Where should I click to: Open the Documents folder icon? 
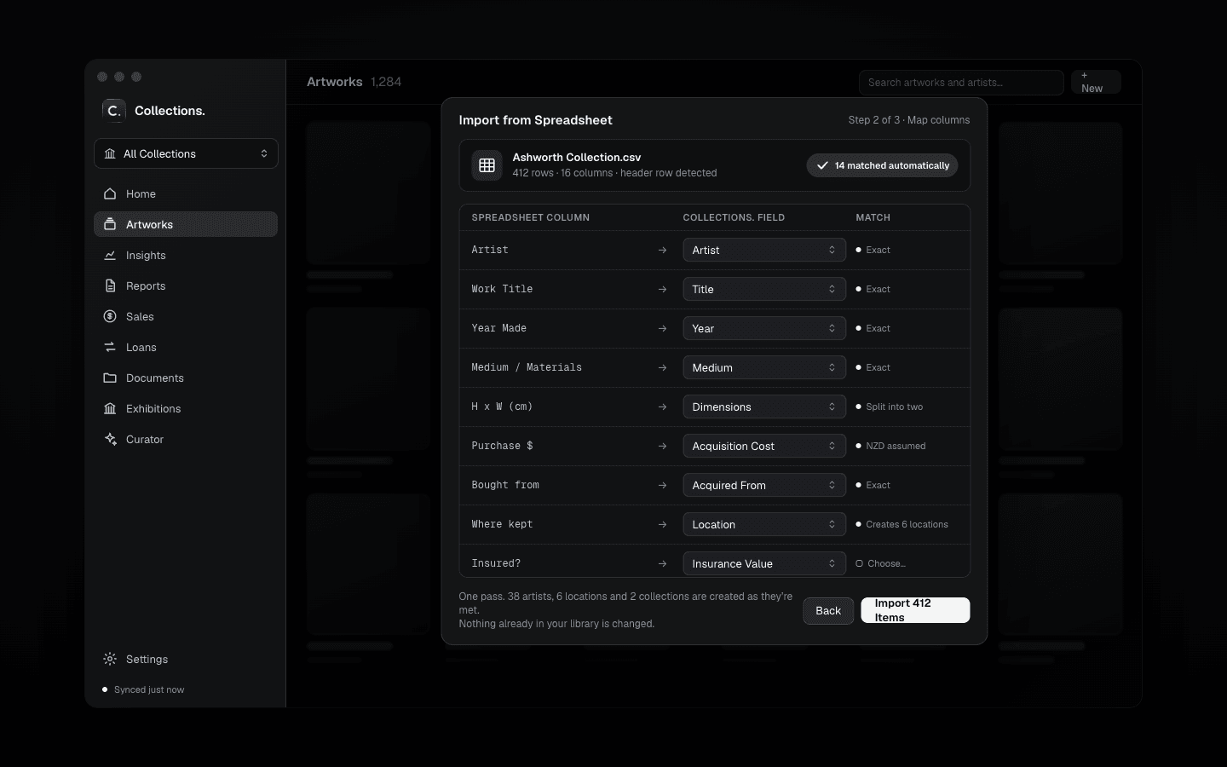pos(110,378)
